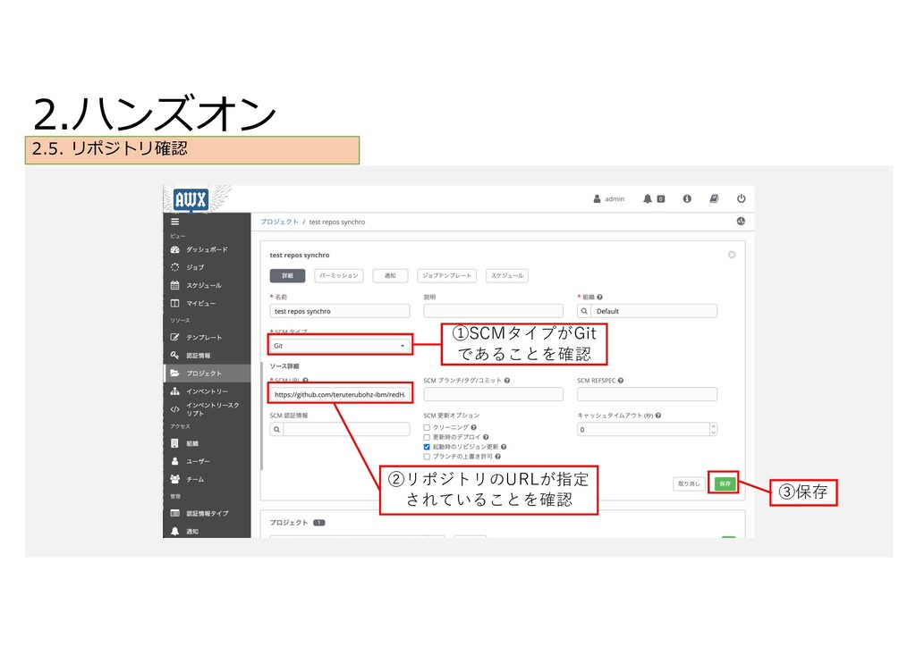This screenshot has height=647, width=916.
Task: Adjust the キャッシュタイムアウト stepper arrows
Action: 713,429
